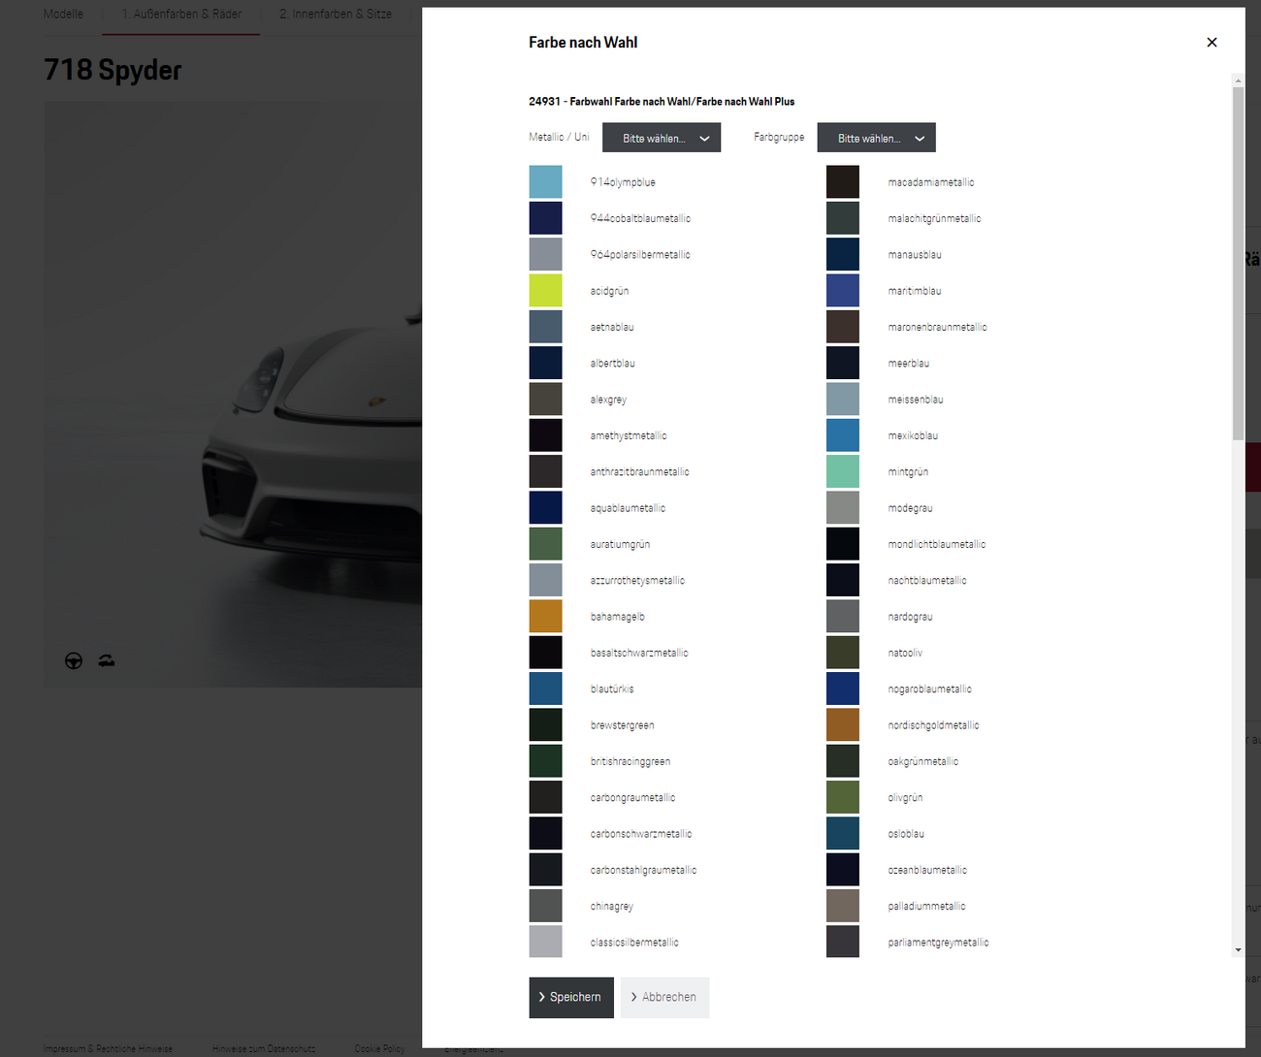
Task: Pick nachtblaumetallic swatch
Action: (x=843, y=580)
